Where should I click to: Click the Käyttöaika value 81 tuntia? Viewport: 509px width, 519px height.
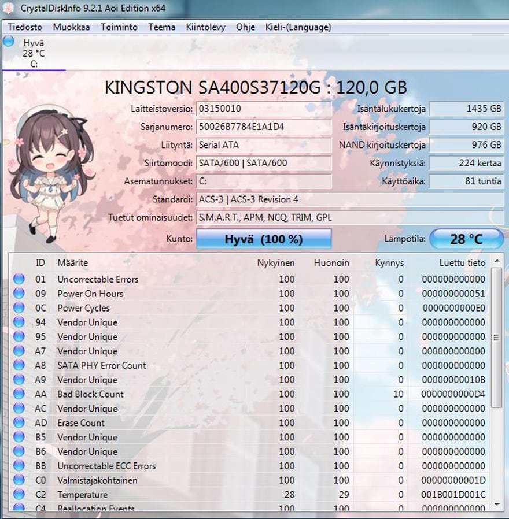coord(466,181)
